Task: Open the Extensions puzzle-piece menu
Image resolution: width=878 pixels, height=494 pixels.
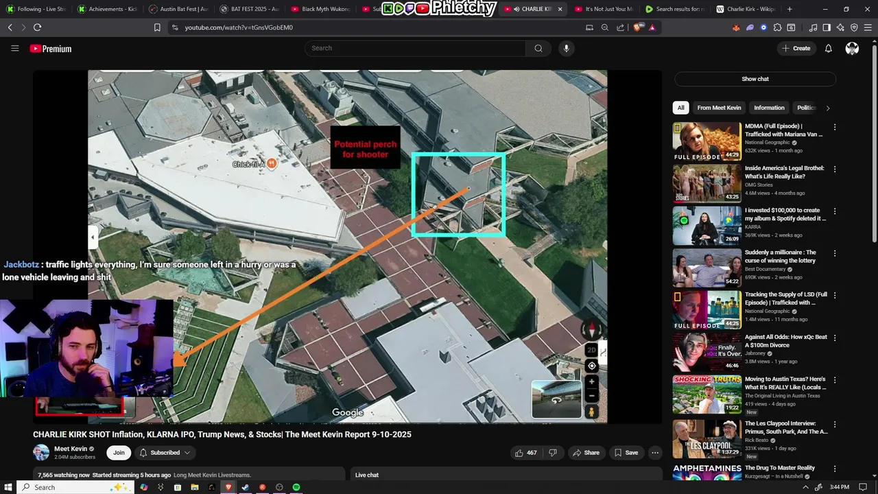Action: [777, 27]
